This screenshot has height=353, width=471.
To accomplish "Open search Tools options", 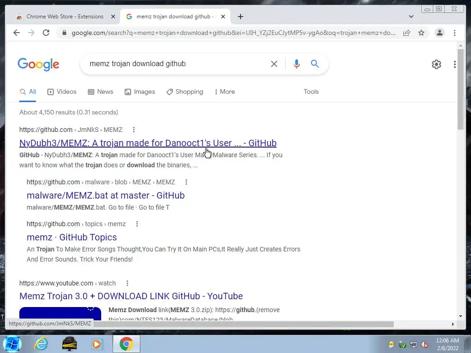I will coord(311,92).
